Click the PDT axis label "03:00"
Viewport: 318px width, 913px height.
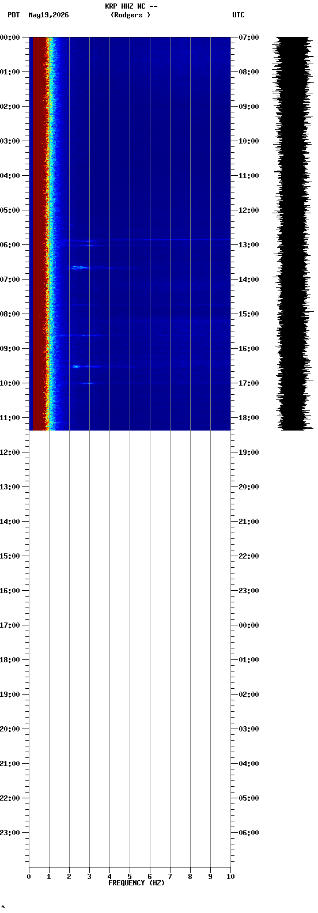click(x=10, y=141)
